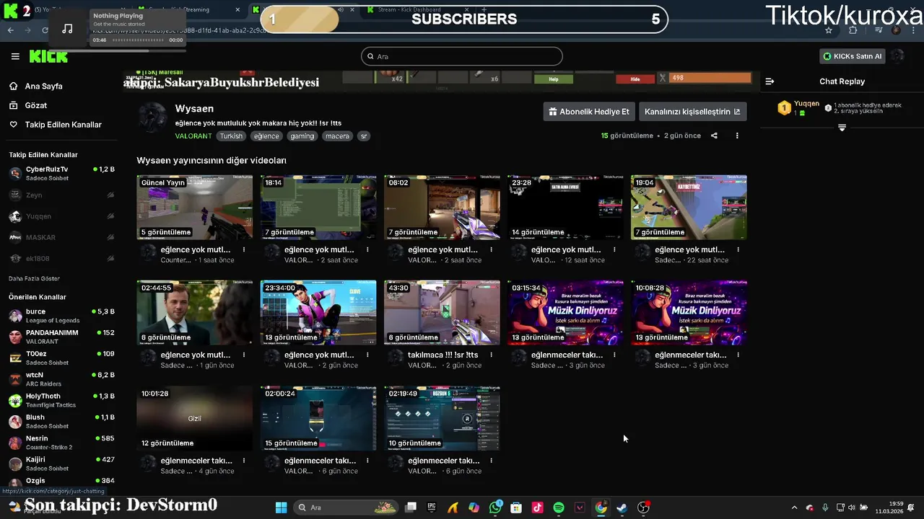Open the 23:28 video thumbnail

pos(565,207)
